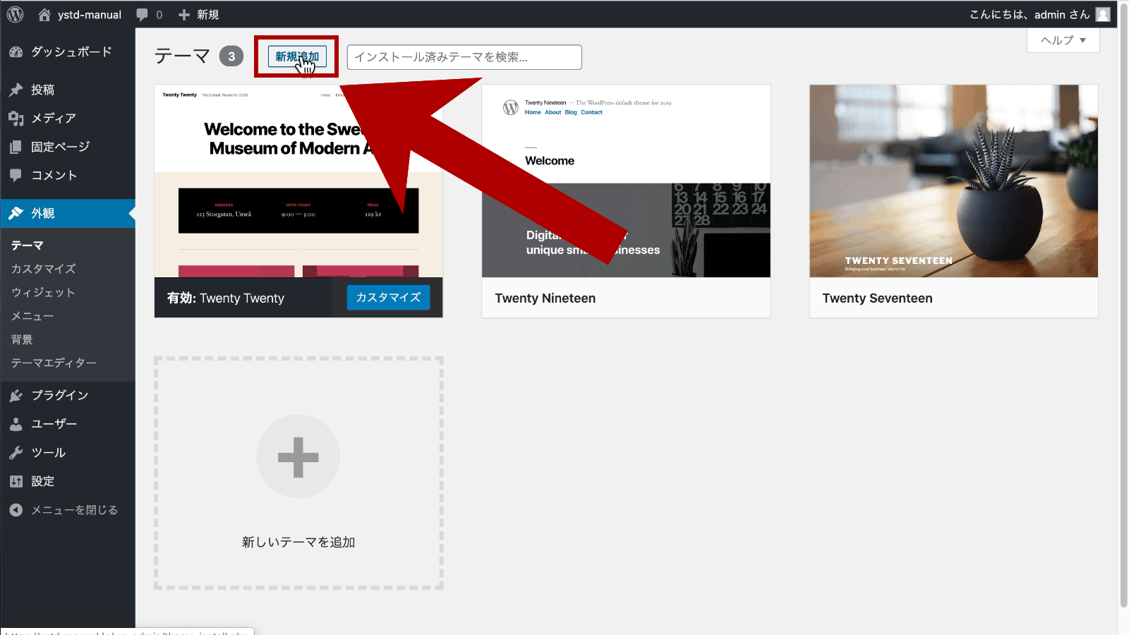Screen dimensions: 1129x635
Task: Click the Twenty Seventeen theme name
Action: (878, 298)
